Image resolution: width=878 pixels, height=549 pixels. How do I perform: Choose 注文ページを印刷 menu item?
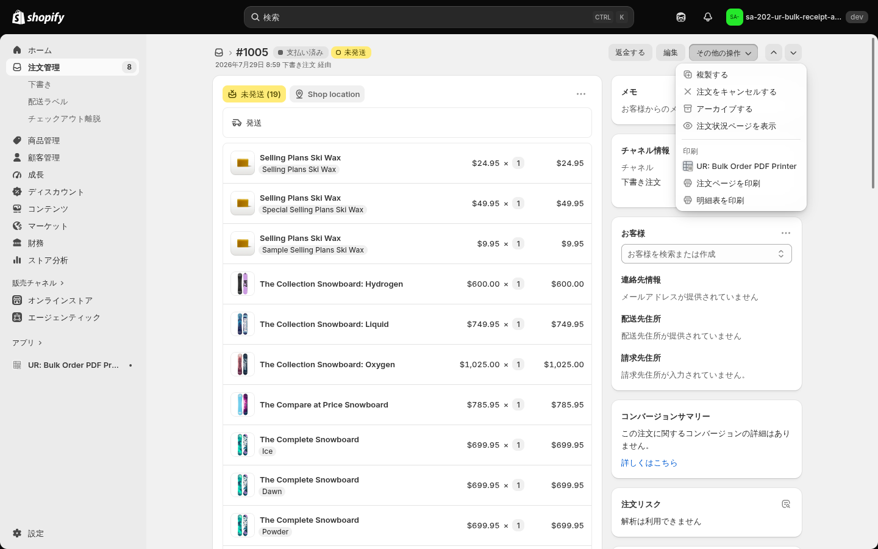[741, 183]
